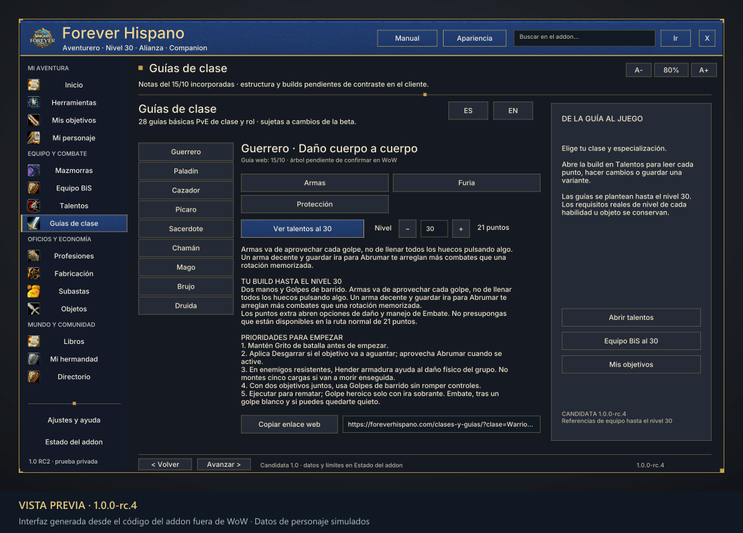Click the Nivel value field showing 30
Image resolution: width=743 pixels, height=533 pixels.
(434, 229)
